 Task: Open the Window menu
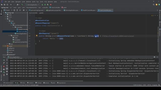click(50, 2)
